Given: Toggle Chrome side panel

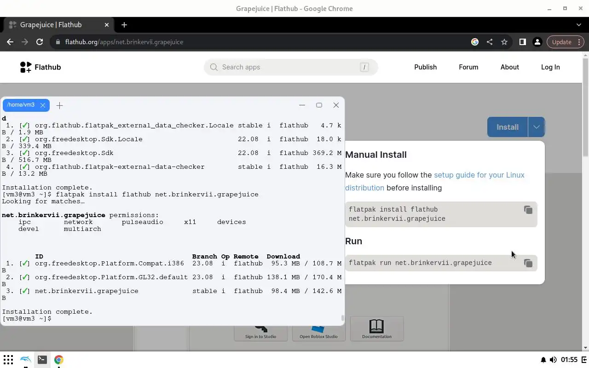Looking at the screenshot, I should coord(522,42).
